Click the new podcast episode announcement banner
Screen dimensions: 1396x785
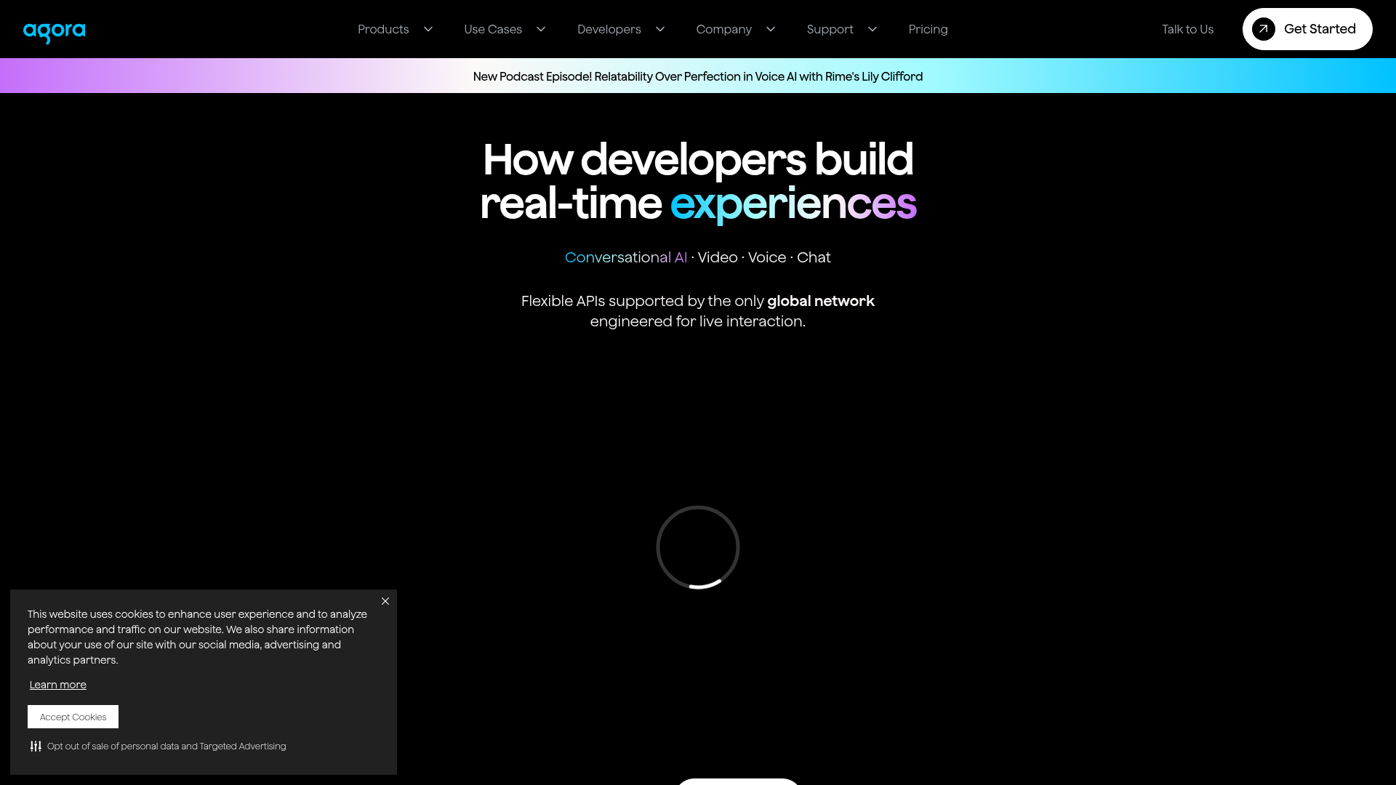(x=698, y=76)
